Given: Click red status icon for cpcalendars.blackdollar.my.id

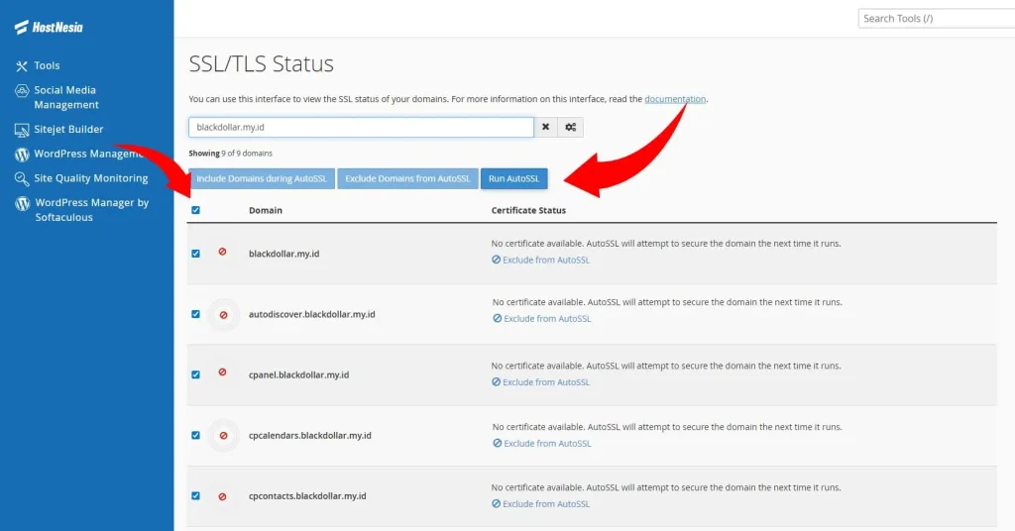Looking at the screenshot, I should [223, 436].
